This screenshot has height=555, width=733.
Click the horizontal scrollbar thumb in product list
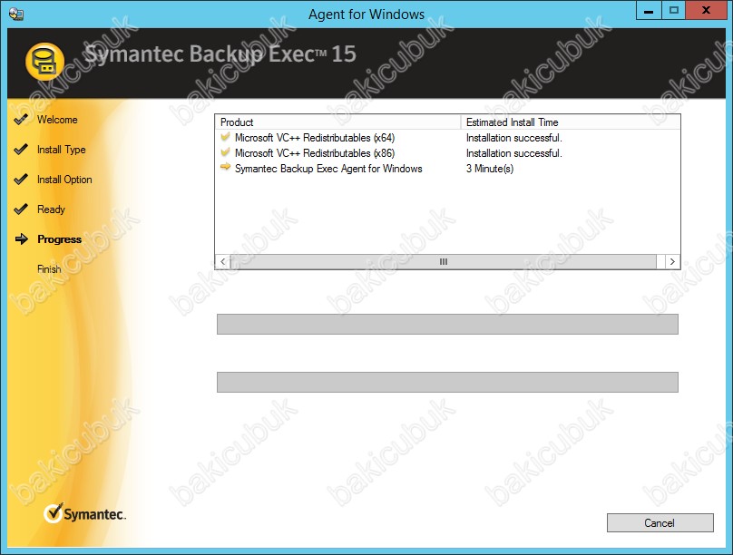[444, 261]
